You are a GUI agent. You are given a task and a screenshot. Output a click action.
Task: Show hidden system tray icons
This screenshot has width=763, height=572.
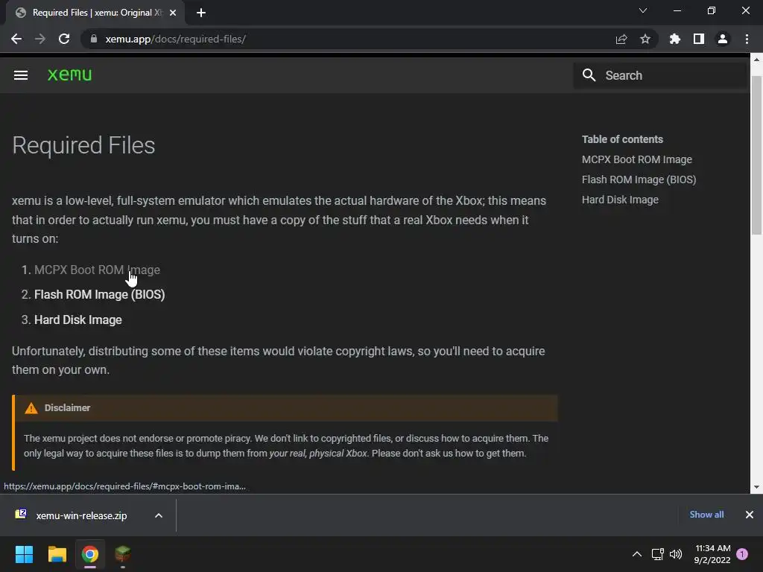click(x=636, y=554)
